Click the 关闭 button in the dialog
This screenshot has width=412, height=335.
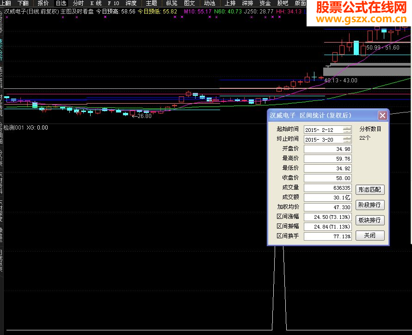(370, 236)
